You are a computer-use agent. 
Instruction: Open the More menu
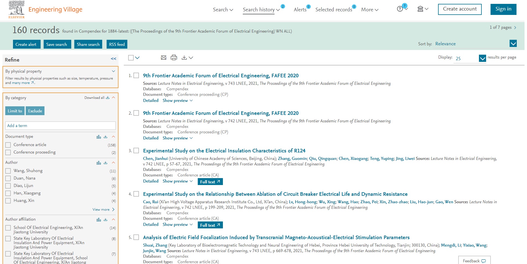(x=370, y=10)
